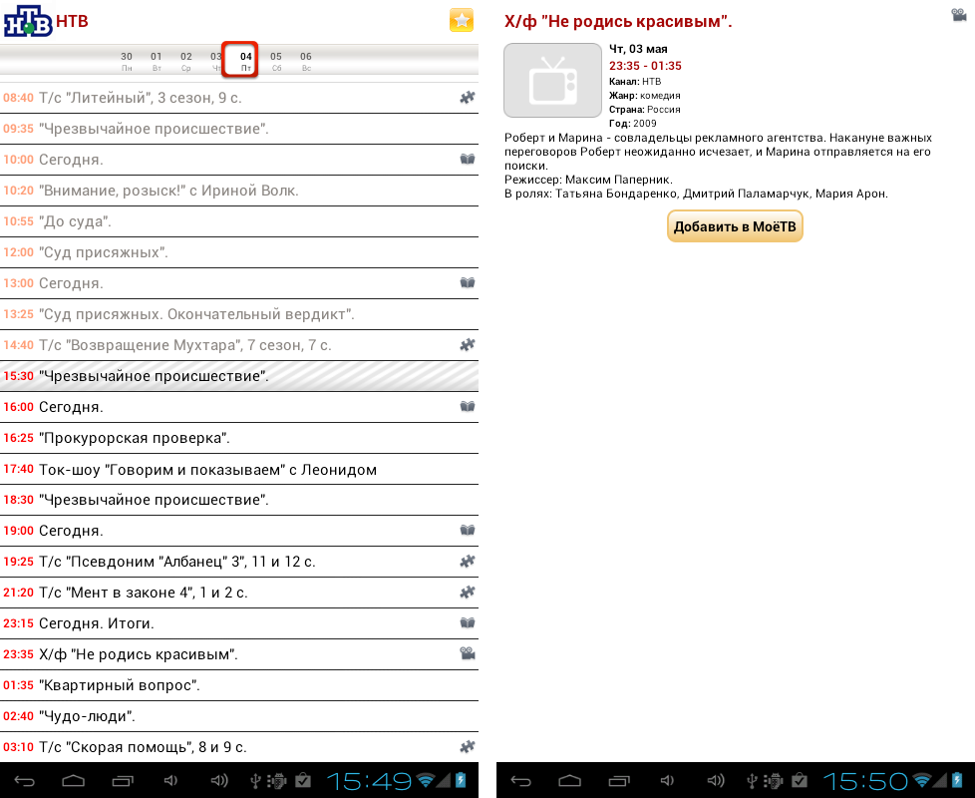Tap the news icon on 16:00 Сегодня row
975x798 pixels.
[467, 407]
